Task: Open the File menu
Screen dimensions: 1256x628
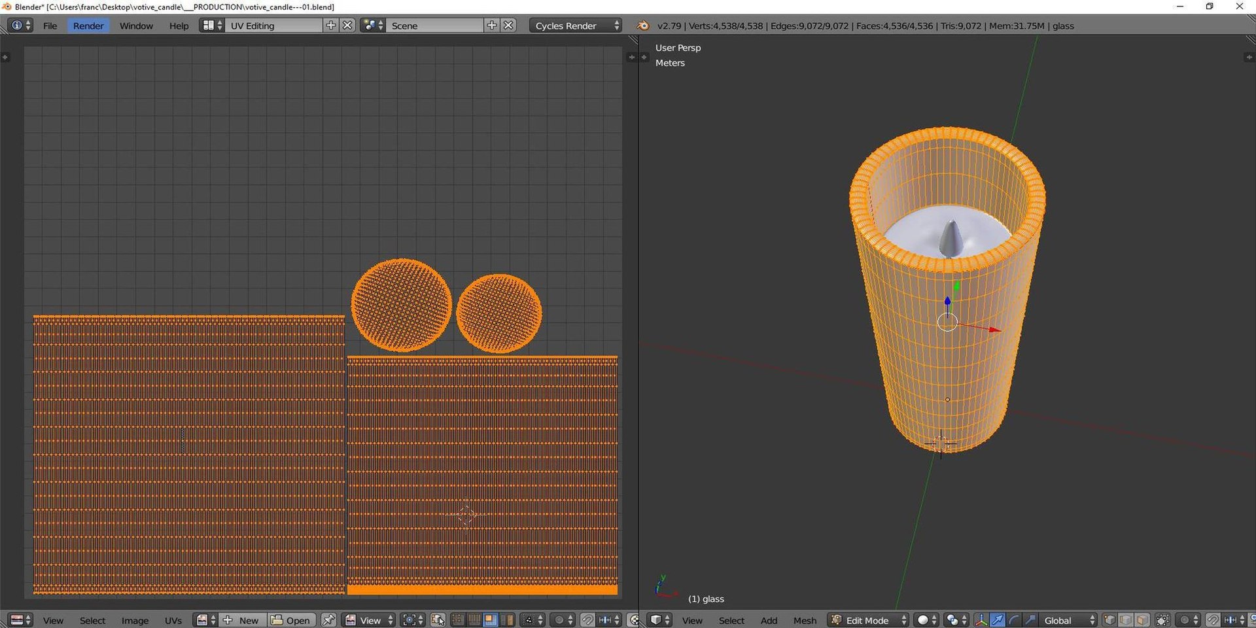Action: click(x=50, y=26)
